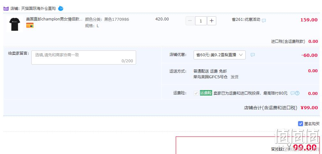Click the product title 美国直邮champion男女情侣款

click(x=54, y=19)
